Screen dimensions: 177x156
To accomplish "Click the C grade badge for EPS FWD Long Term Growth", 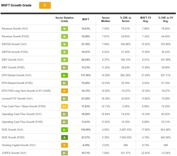I will tap(64, 91).
